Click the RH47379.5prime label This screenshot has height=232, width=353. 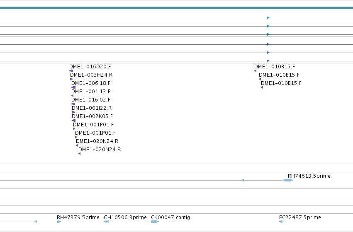[78, 217]
